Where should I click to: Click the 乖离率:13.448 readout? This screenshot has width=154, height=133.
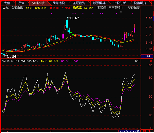click(x=83, y=8)
